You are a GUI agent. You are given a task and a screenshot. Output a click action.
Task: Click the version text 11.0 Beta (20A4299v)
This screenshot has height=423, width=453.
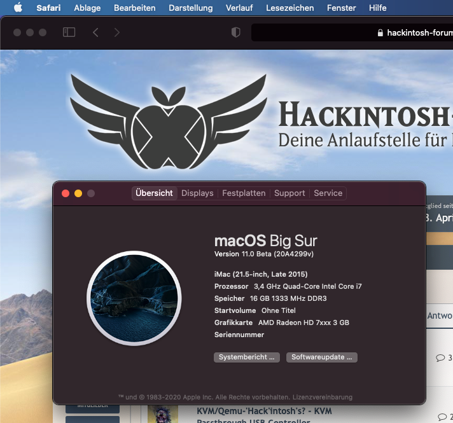[264, 254]
